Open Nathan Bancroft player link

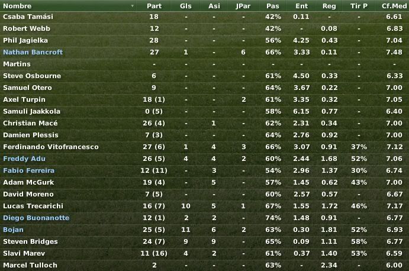pos(33,52)
